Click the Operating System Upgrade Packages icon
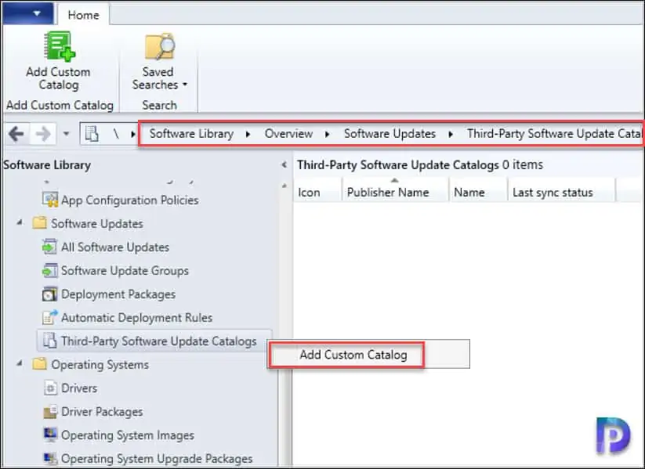The width and height of the screenshot is (645, 469). (50, 458)
